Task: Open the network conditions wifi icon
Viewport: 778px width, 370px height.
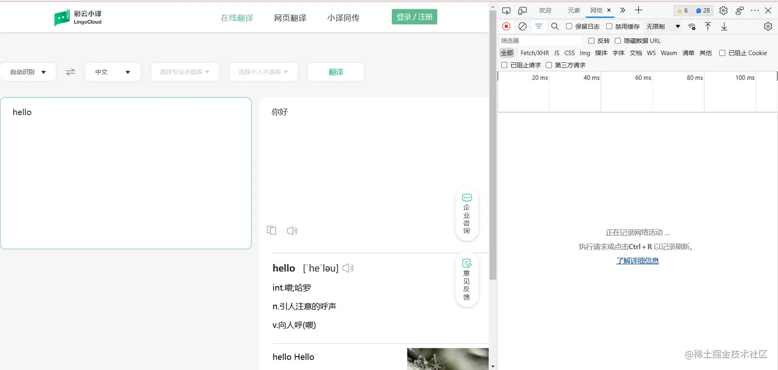Action: tap(692, 26)
